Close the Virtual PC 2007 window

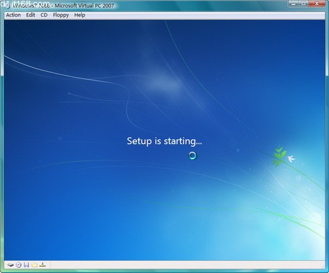tap(316, 4)
